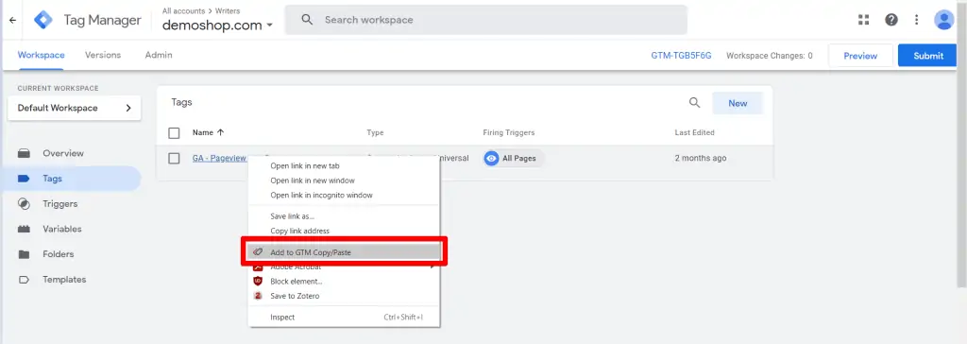
Task: Click the search icon in Tags card
Action: pos(694,103)
